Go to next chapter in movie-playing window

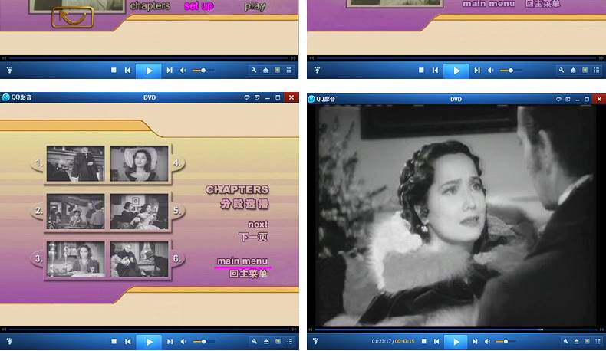click(x=475, y=341)
